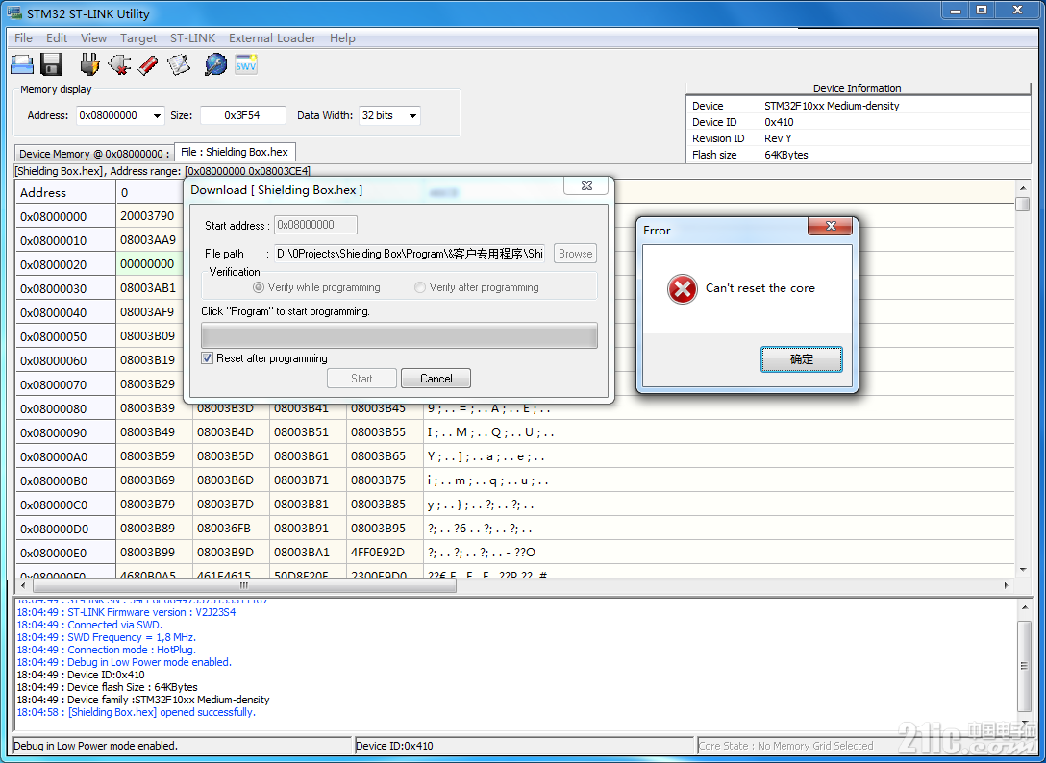
Task: Click log line 'SWD Frequency = 1,8 MHz.'
Action: pos(106,638)
